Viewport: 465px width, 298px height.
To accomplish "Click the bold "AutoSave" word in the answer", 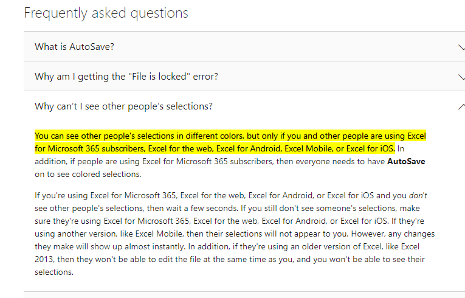I will click(405, 162).
